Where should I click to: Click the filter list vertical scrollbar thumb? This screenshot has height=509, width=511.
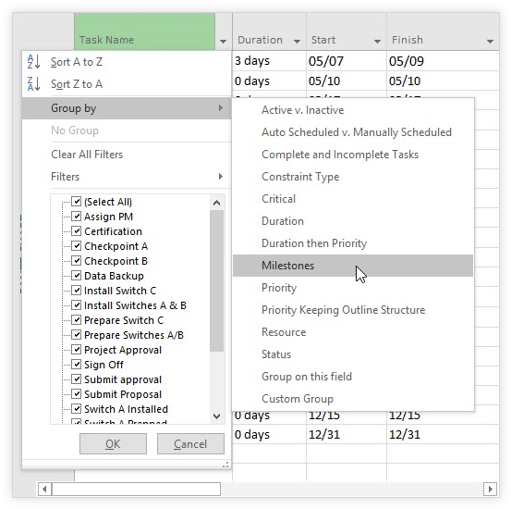(217, 280)
